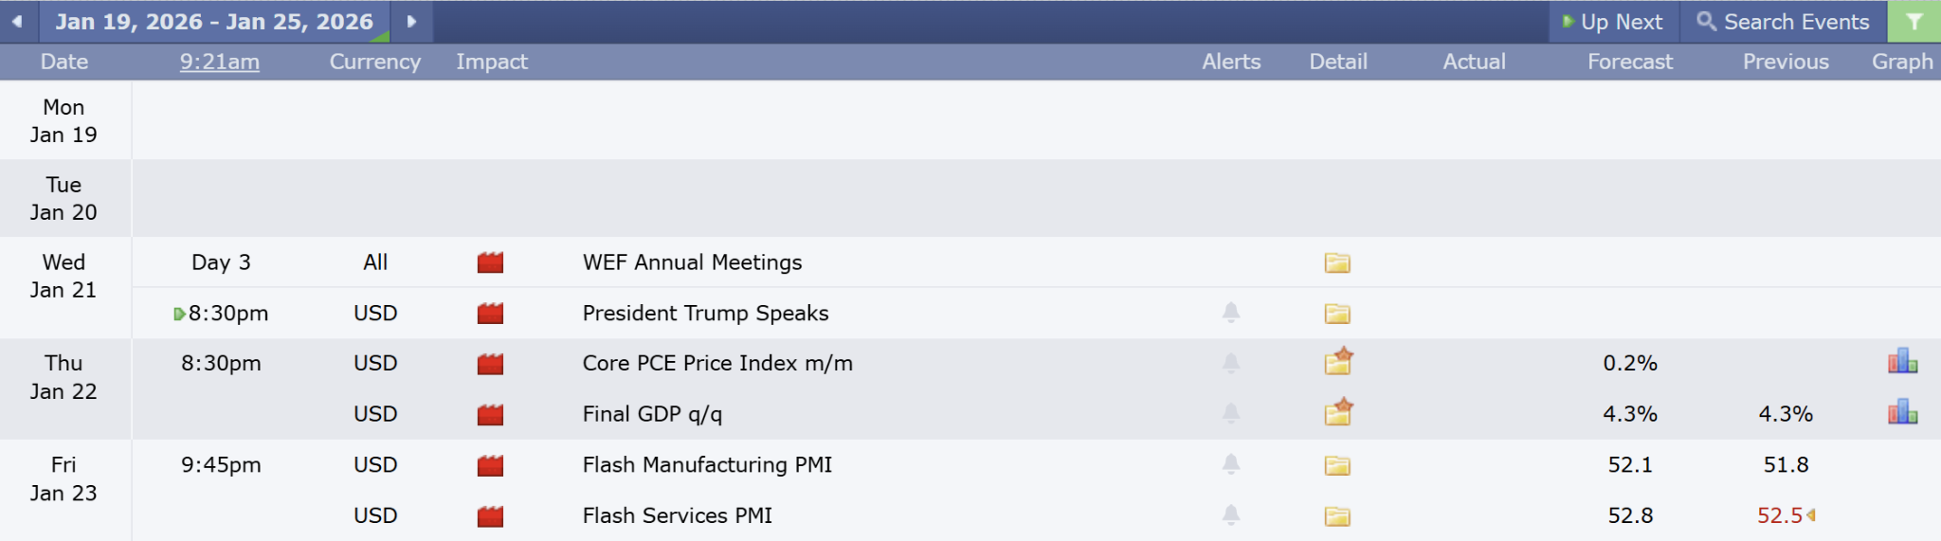Open detail folder for WEF Annual Meetings
Image resolution: width=1941 pixels, height=541 pixels.
click(x=1337, y=262)
